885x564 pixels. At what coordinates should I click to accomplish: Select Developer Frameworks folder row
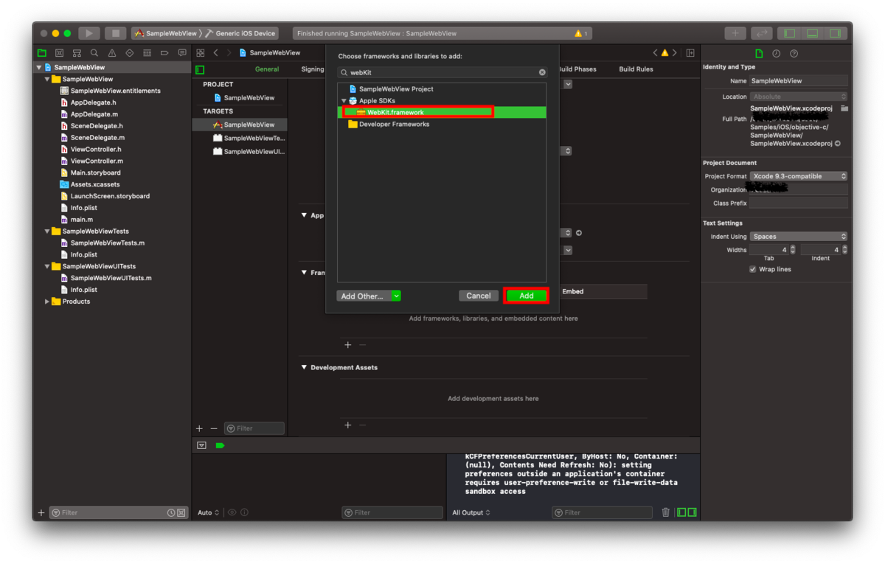(442, 124)
